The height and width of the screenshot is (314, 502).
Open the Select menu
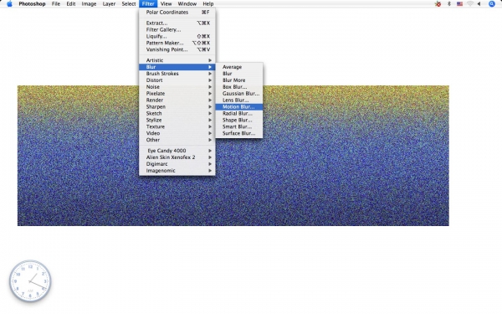[129, 4]
